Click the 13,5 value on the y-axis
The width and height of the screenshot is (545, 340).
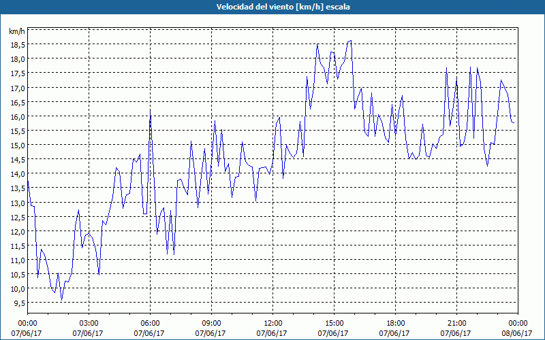(x=18, y=188)
